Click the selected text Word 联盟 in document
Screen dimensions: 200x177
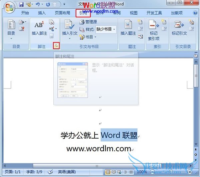click(119, 135)
